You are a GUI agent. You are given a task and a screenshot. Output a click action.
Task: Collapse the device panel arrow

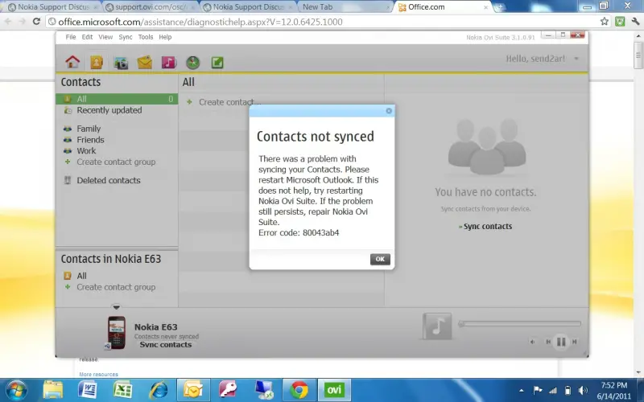click(x=116, y=307)
